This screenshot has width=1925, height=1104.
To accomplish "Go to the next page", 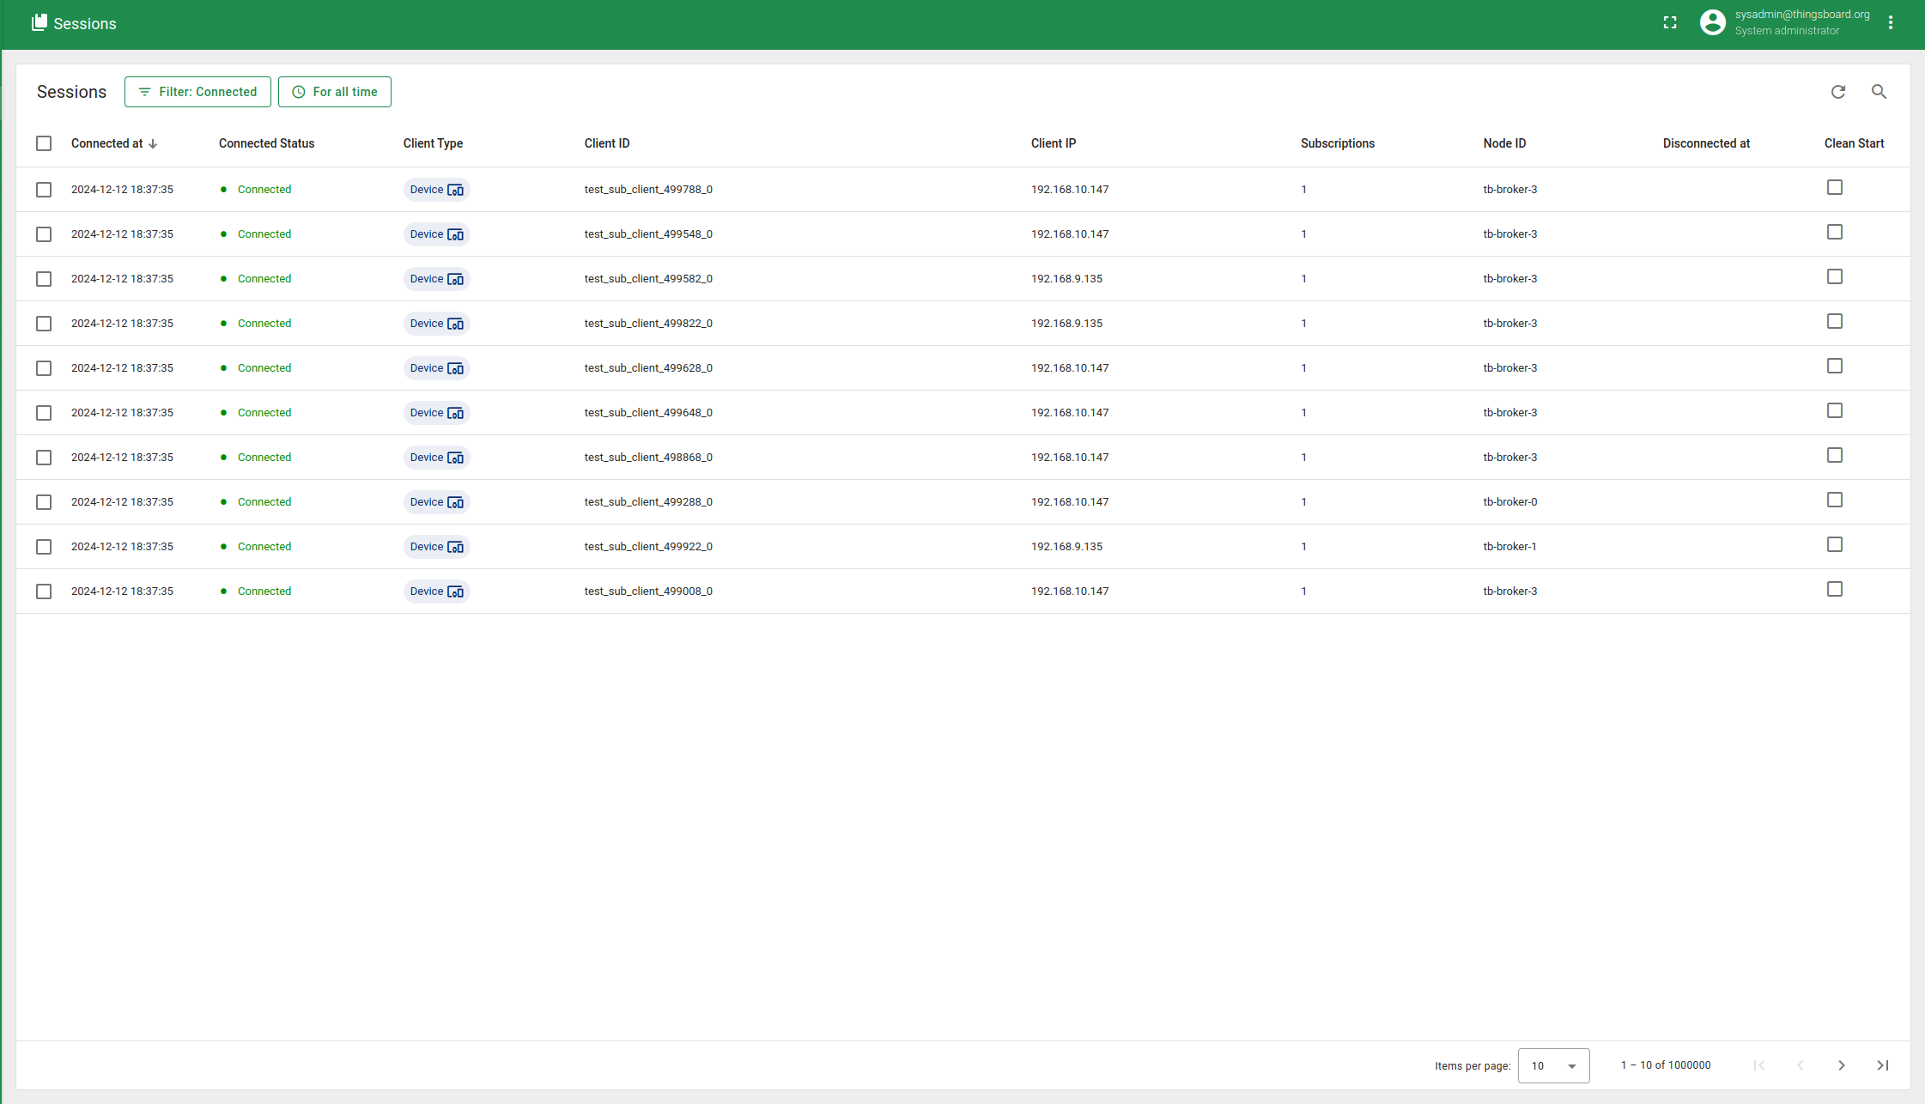I will pos(1841,1065).
